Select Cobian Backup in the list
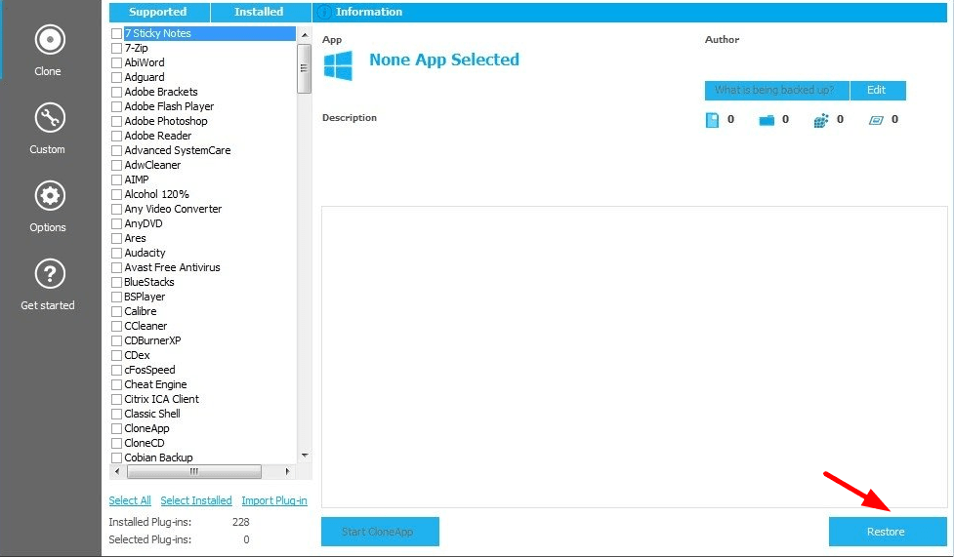This screenshot has height=557, width=954. pos(159,458)
